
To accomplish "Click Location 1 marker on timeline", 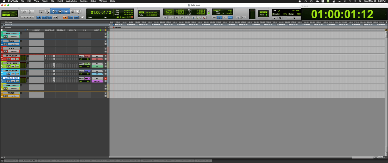I will 118,27.
